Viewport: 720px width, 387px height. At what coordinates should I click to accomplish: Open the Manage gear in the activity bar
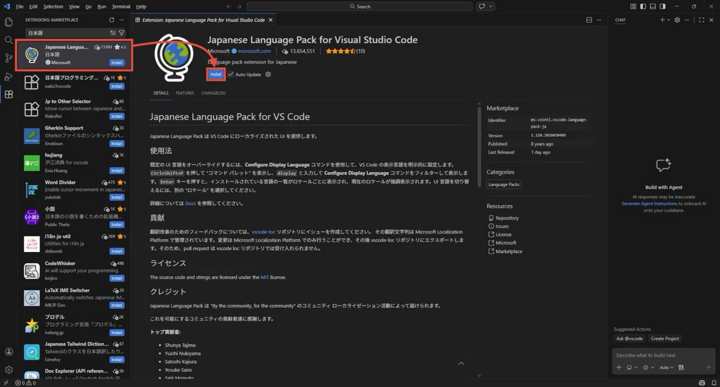(8, 370)
